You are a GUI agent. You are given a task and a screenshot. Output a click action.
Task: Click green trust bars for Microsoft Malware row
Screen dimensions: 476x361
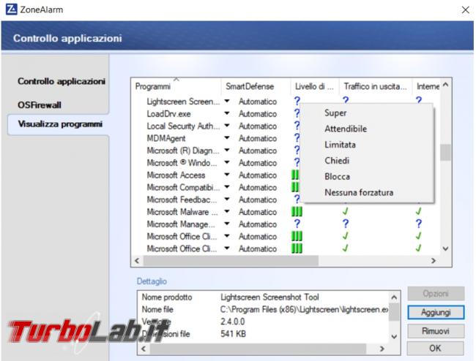pos(297,212)
